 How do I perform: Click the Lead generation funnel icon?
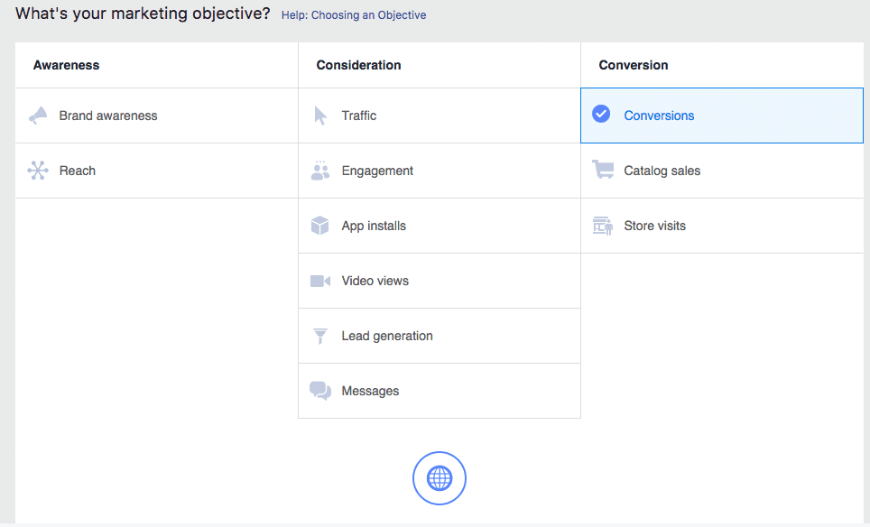(320, 336)
